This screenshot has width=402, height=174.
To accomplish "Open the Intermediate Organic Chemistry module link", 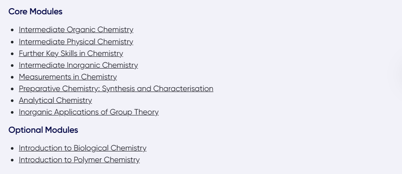I will (76, 30).
